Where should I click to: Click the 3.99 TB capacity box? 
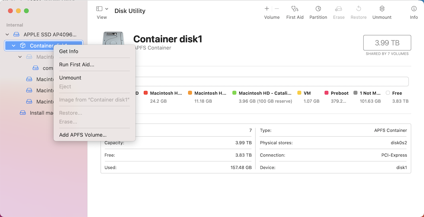pyautogui.click(x=387, y=43)
